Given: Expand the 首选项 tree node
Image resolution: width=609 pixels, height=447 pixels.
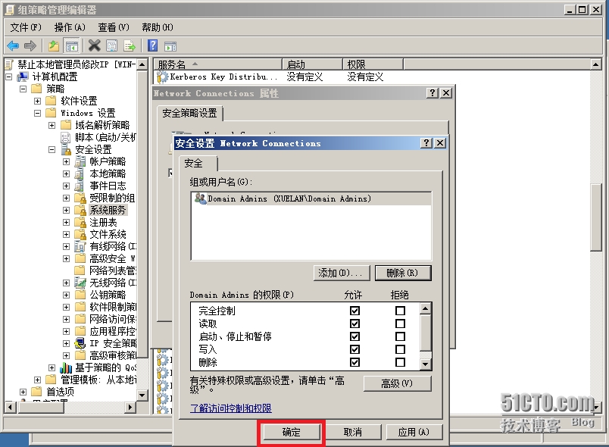Looking at the screenshot, I should (x=23, y=392).
